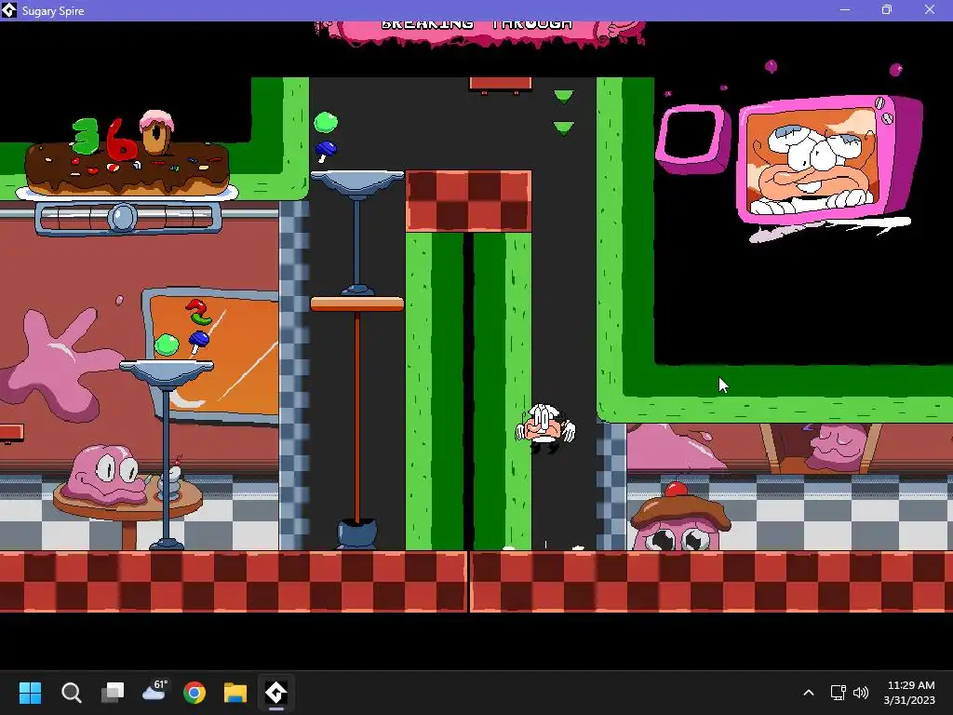Open the weather widget showing 61°
953x715 pixels.
pos(154,691)
